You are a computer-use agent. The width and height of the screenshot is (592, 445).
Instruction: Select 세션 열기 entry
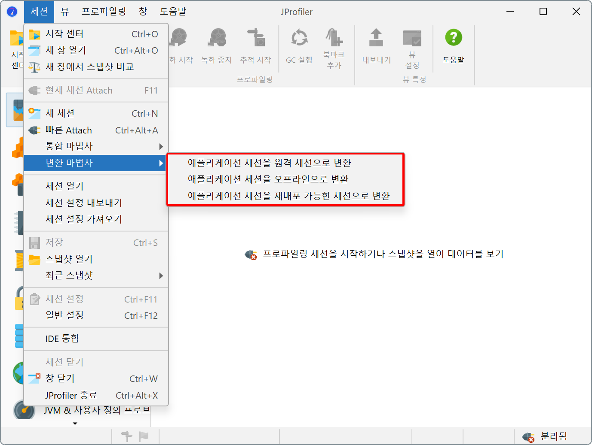96,186
